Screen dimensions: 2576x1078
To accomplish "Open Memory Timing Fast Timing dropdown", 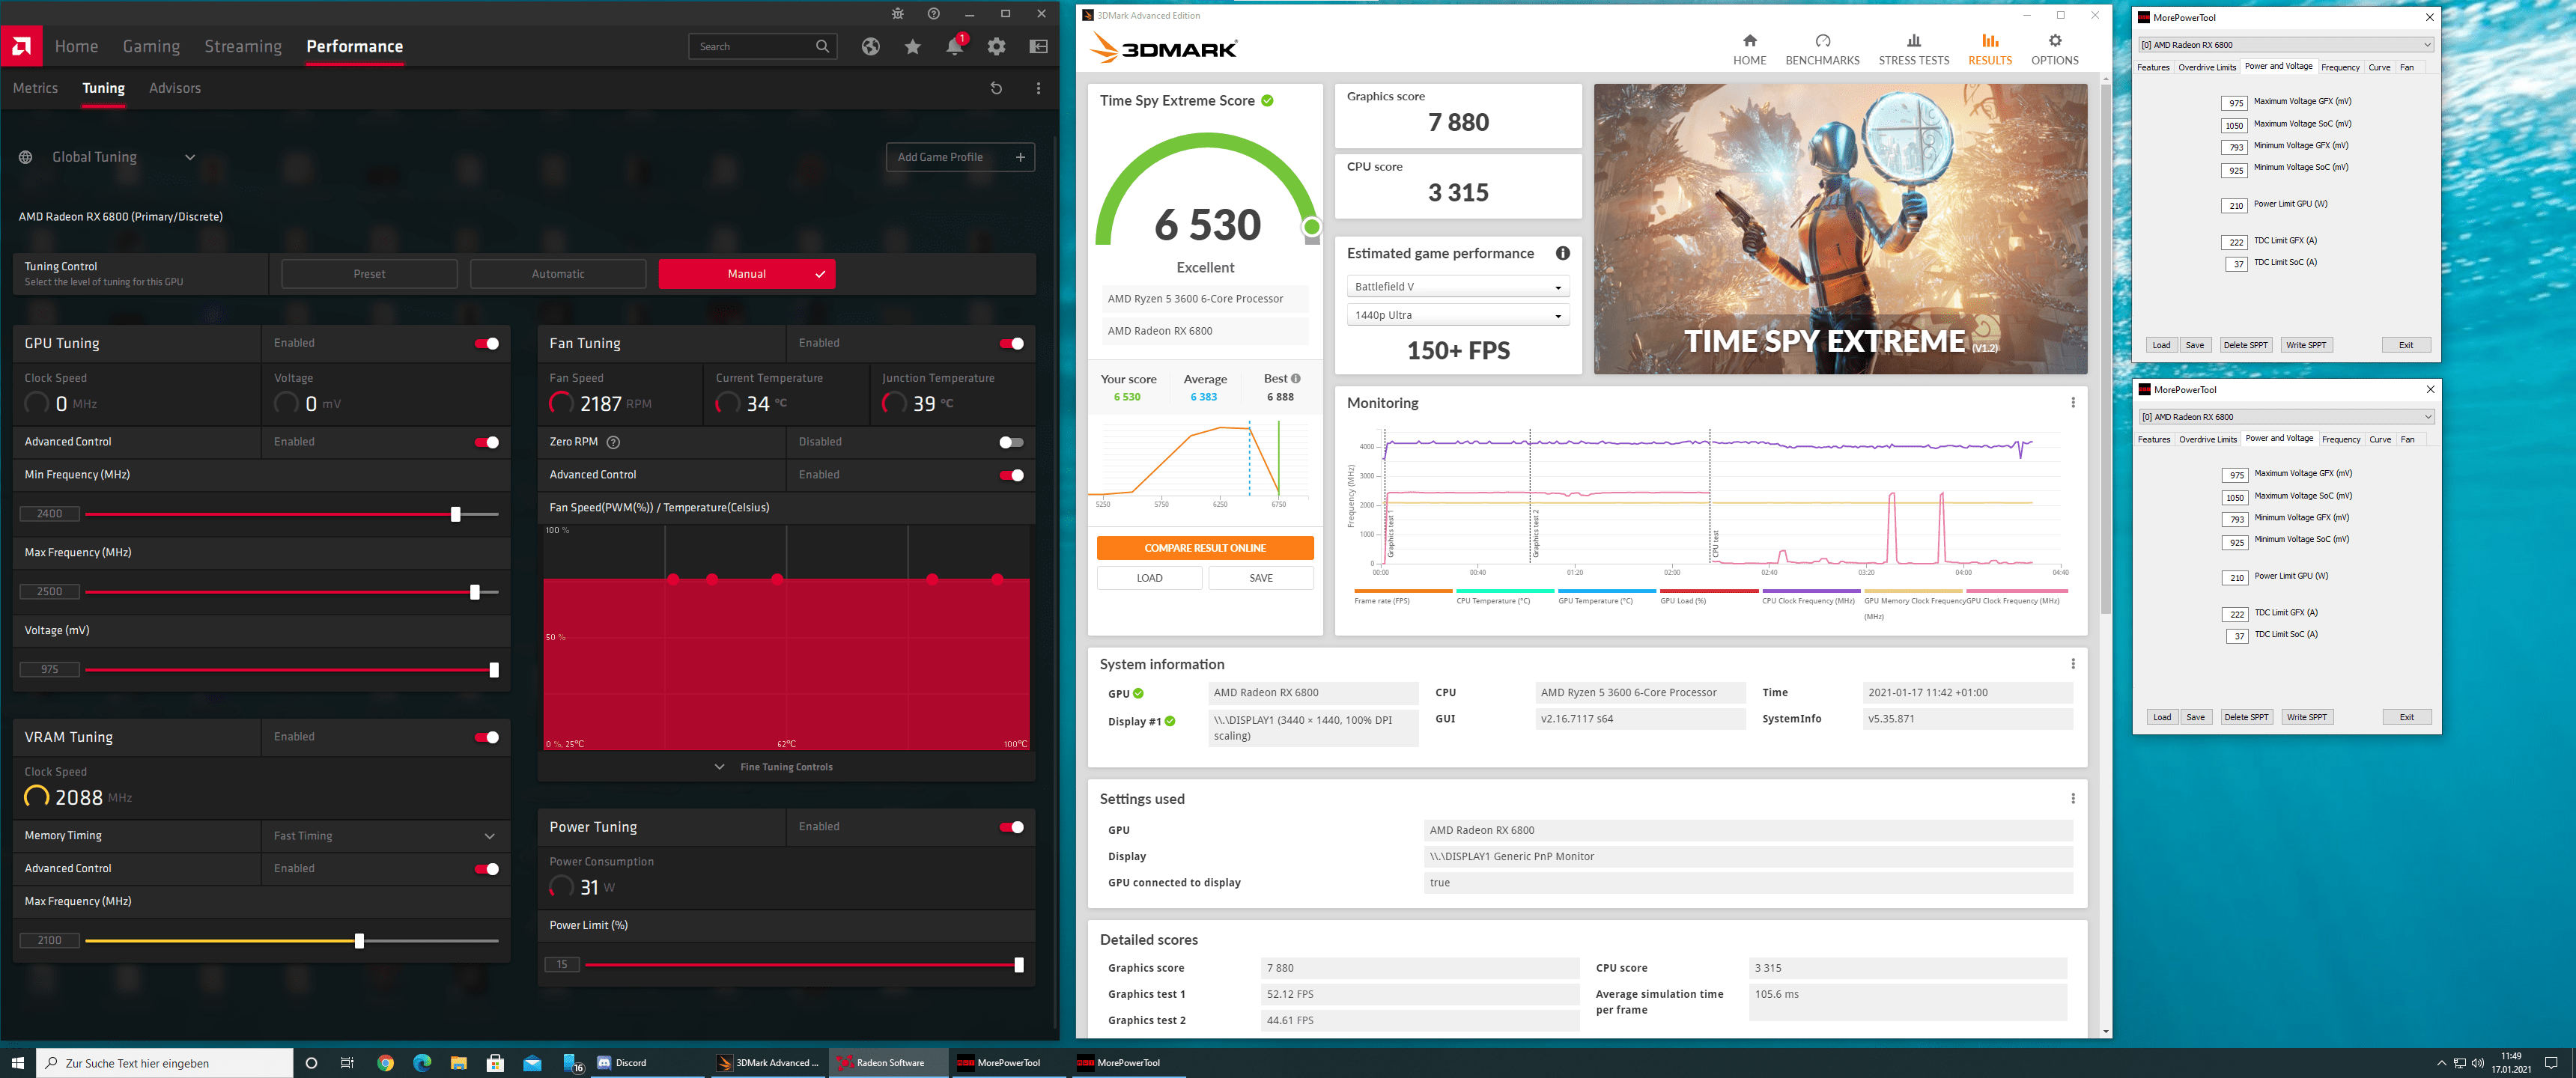I will point(385,836).
